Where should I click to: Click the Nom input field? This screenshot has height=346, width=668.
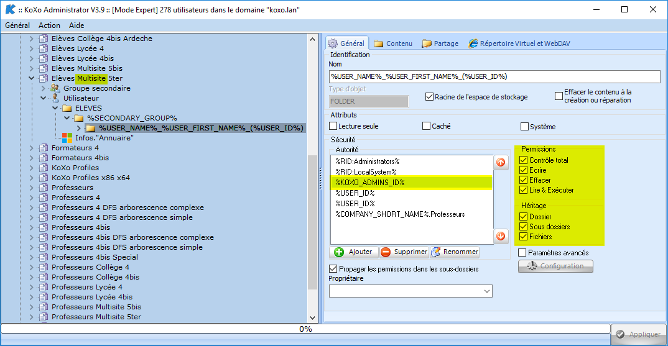click(494, 76)
